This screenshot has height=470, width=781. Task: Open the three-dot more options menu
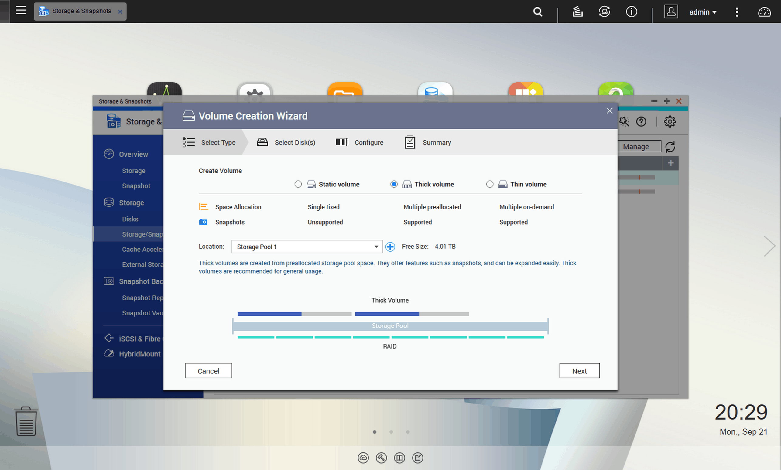[x=737, y=12]
